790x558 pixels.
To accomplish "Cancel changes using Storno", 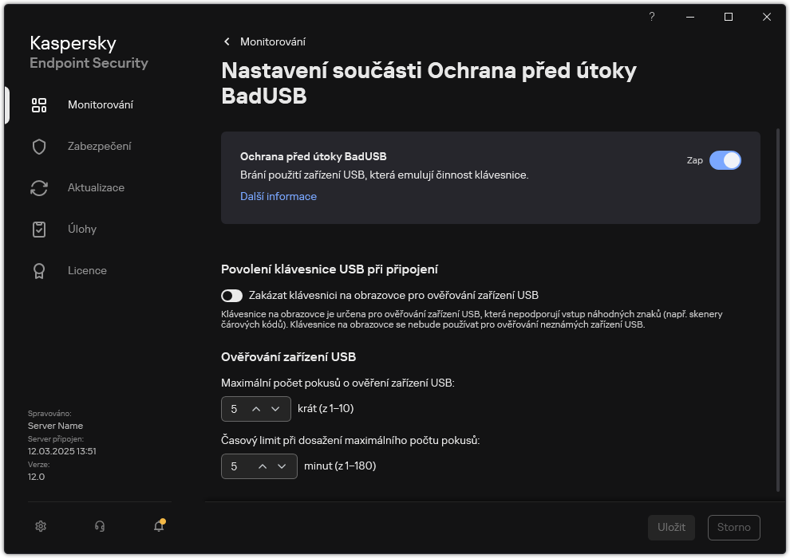I will coord(733,527).
